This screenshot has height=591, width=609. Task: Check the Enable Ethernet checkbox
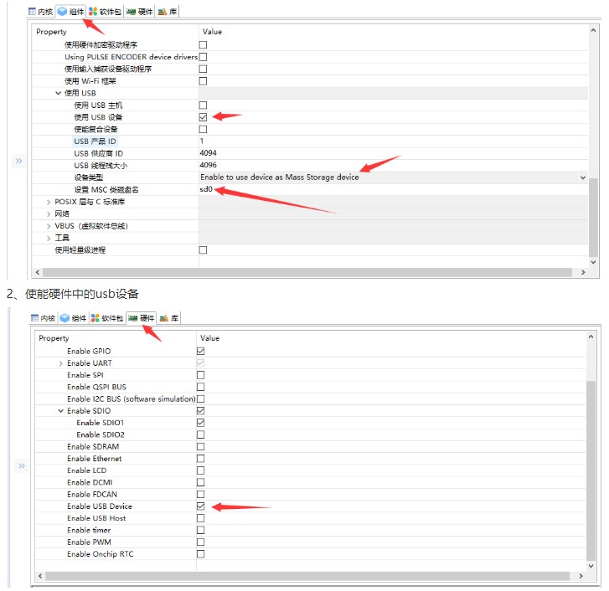pos(200,458)
